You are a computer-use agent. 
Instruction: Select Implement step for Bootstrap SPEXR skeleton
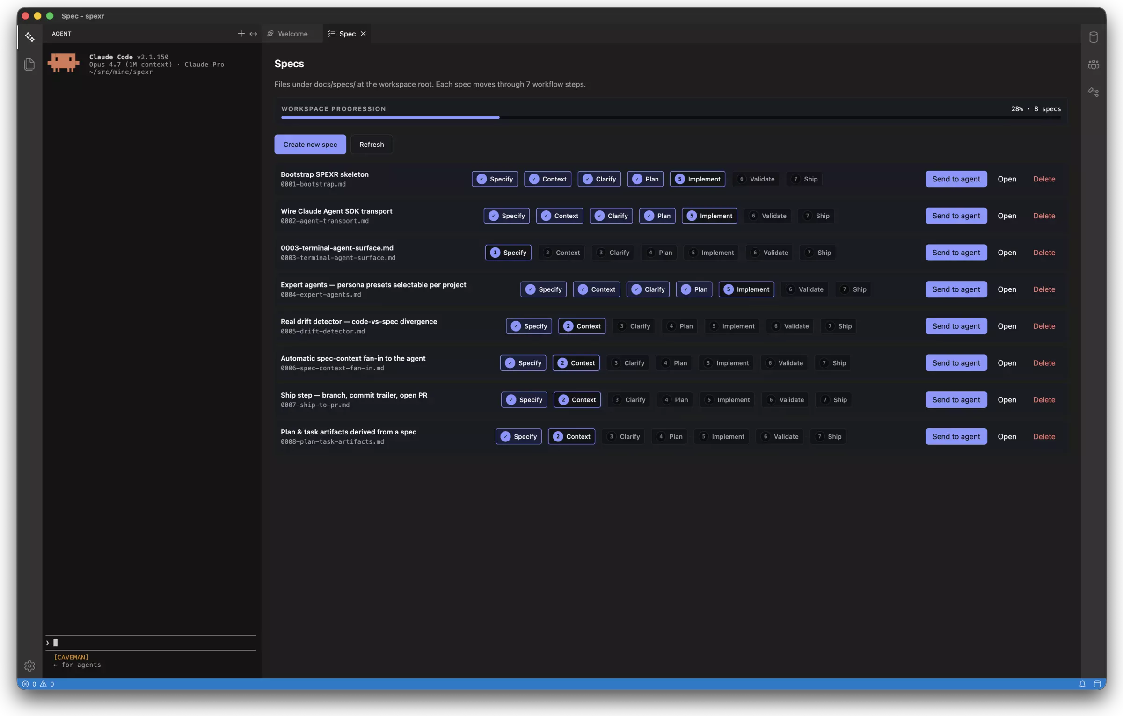coord(698,179)
